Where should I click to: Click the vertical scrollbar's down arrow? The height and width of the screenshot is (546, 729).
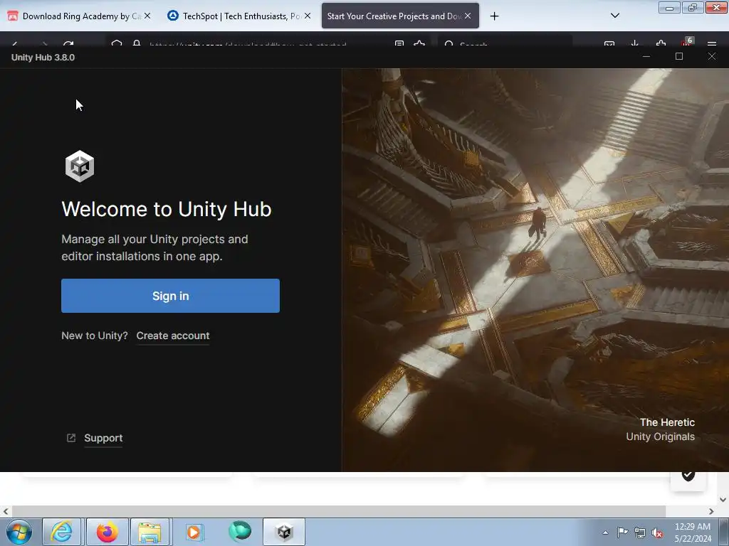(x=723, y=500)
